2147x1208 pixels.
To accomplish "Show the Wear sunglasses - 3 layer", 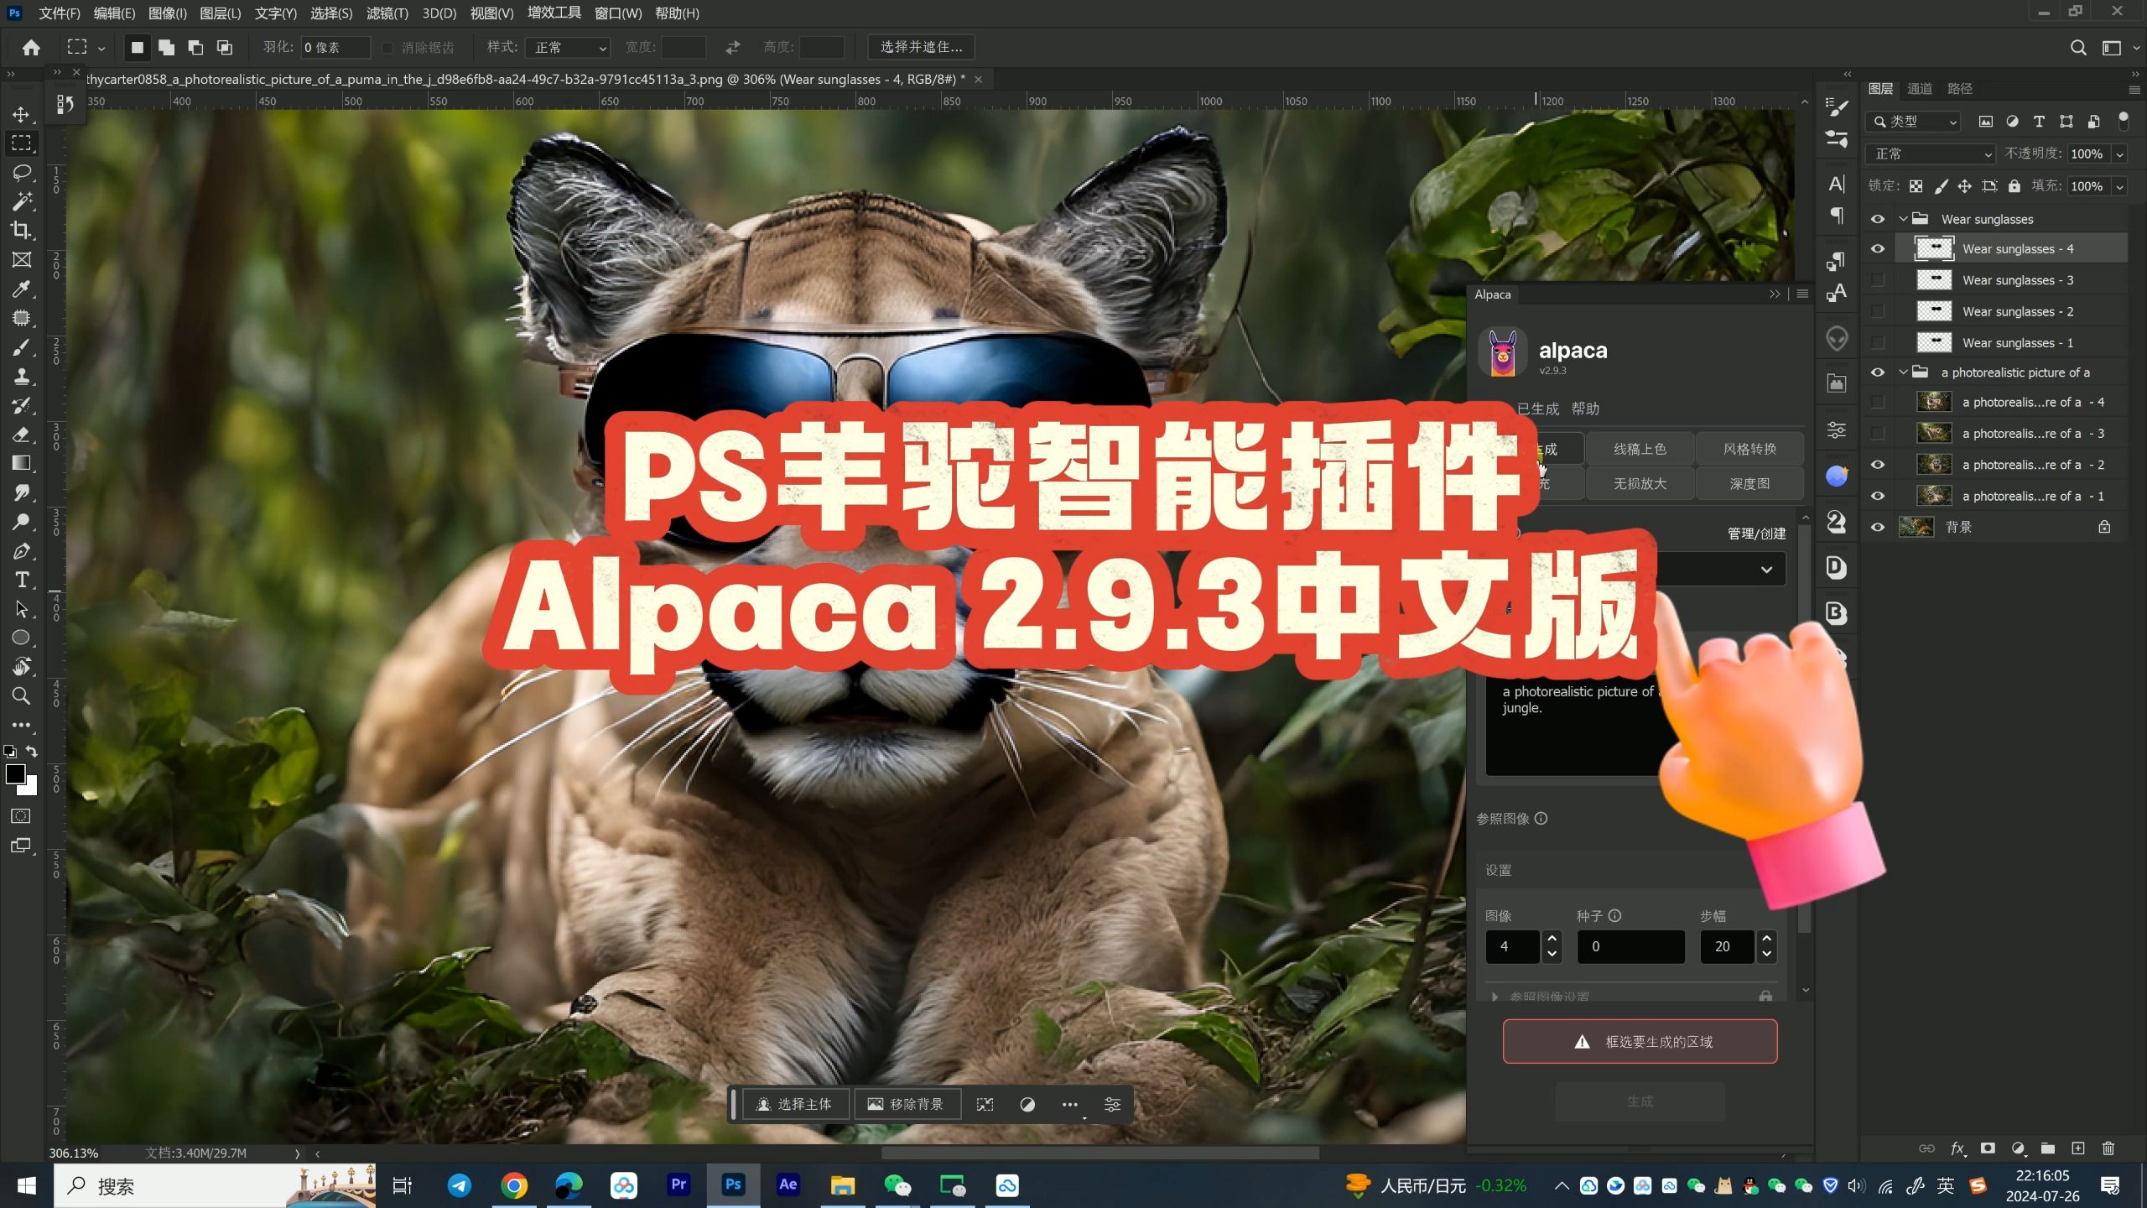I will point(1877,280).
